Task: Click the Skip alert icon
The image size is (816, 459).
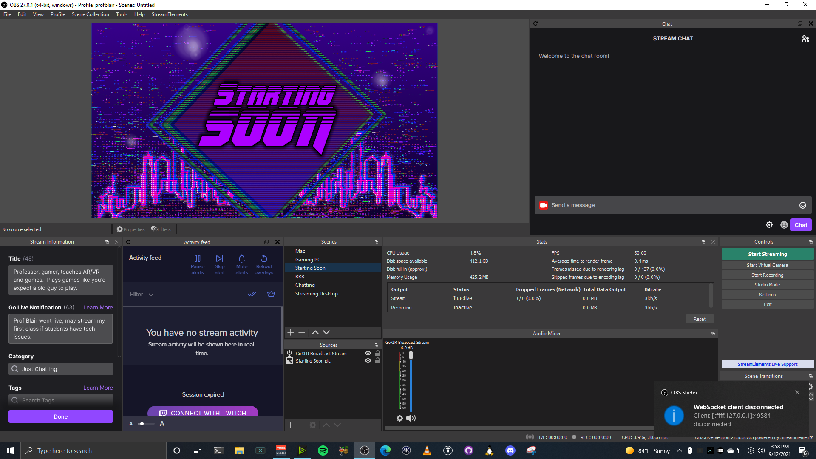Action: coord(219,258)
